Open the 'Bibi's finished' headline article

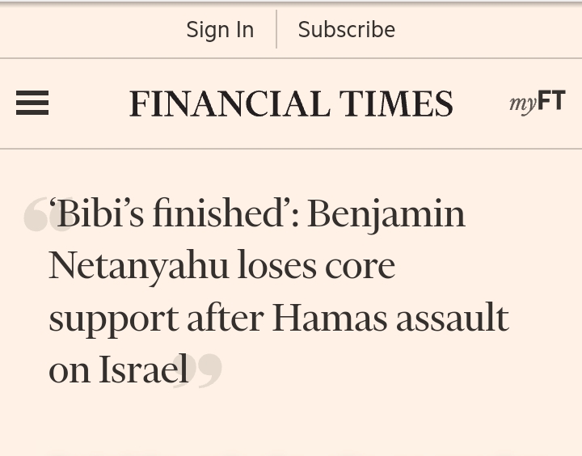279,292
